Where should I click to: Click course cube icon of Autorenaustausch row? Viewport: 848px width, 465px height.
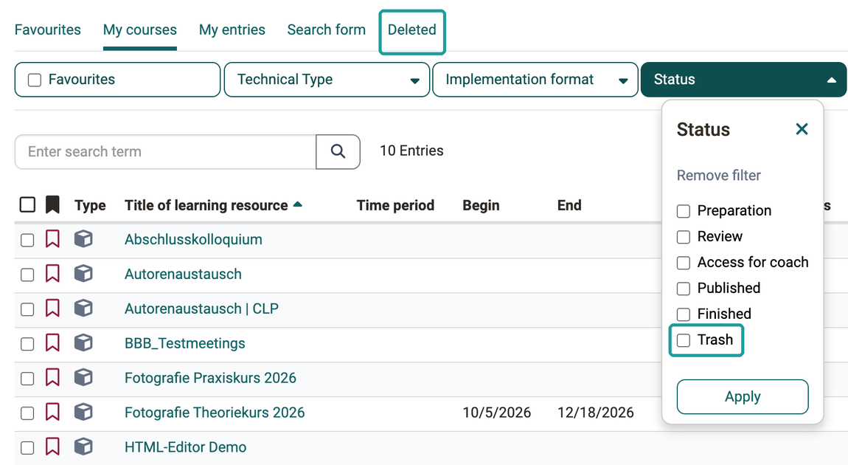click(x=83, y=273)
